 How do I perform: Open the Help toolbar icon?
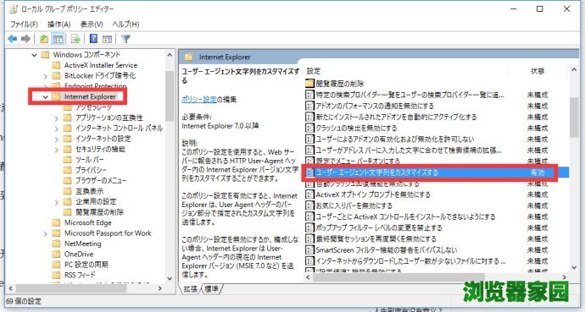coord(93,39)
